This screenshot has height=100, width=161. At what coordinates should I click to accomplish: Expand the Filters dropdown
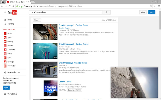(37, 20)
